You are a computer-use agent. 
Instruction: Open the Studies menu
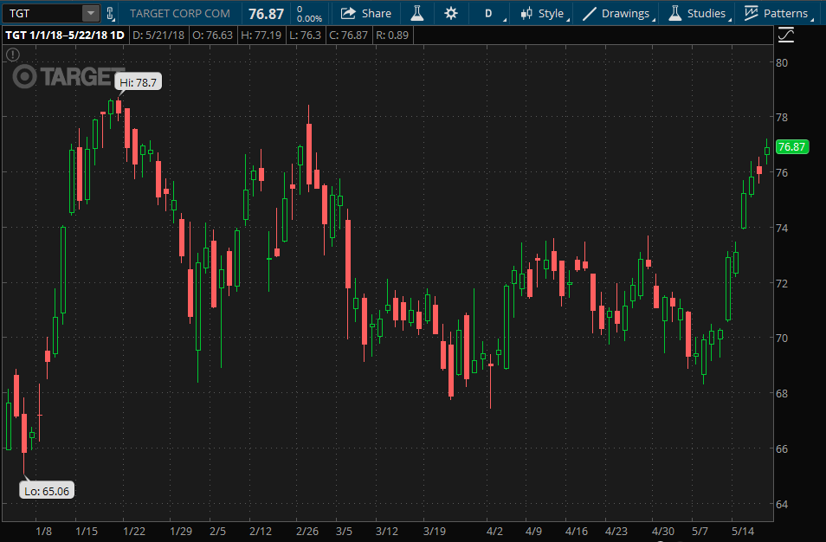pos(699,13)
